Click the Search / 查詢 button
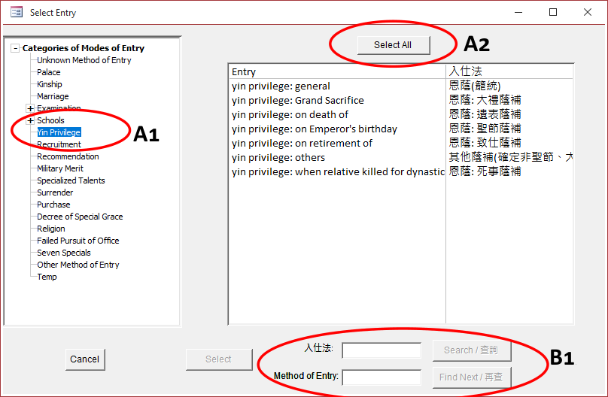The image size is (608, 397). pos(471,350)
